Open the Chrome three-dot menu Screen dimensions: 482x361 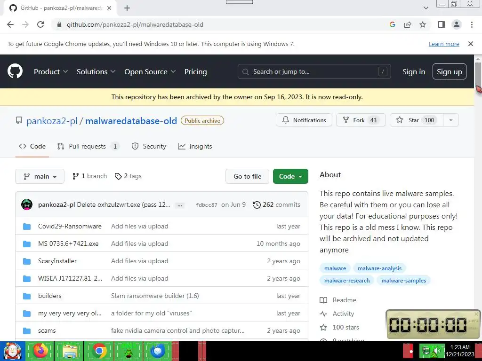pos(472,24)
